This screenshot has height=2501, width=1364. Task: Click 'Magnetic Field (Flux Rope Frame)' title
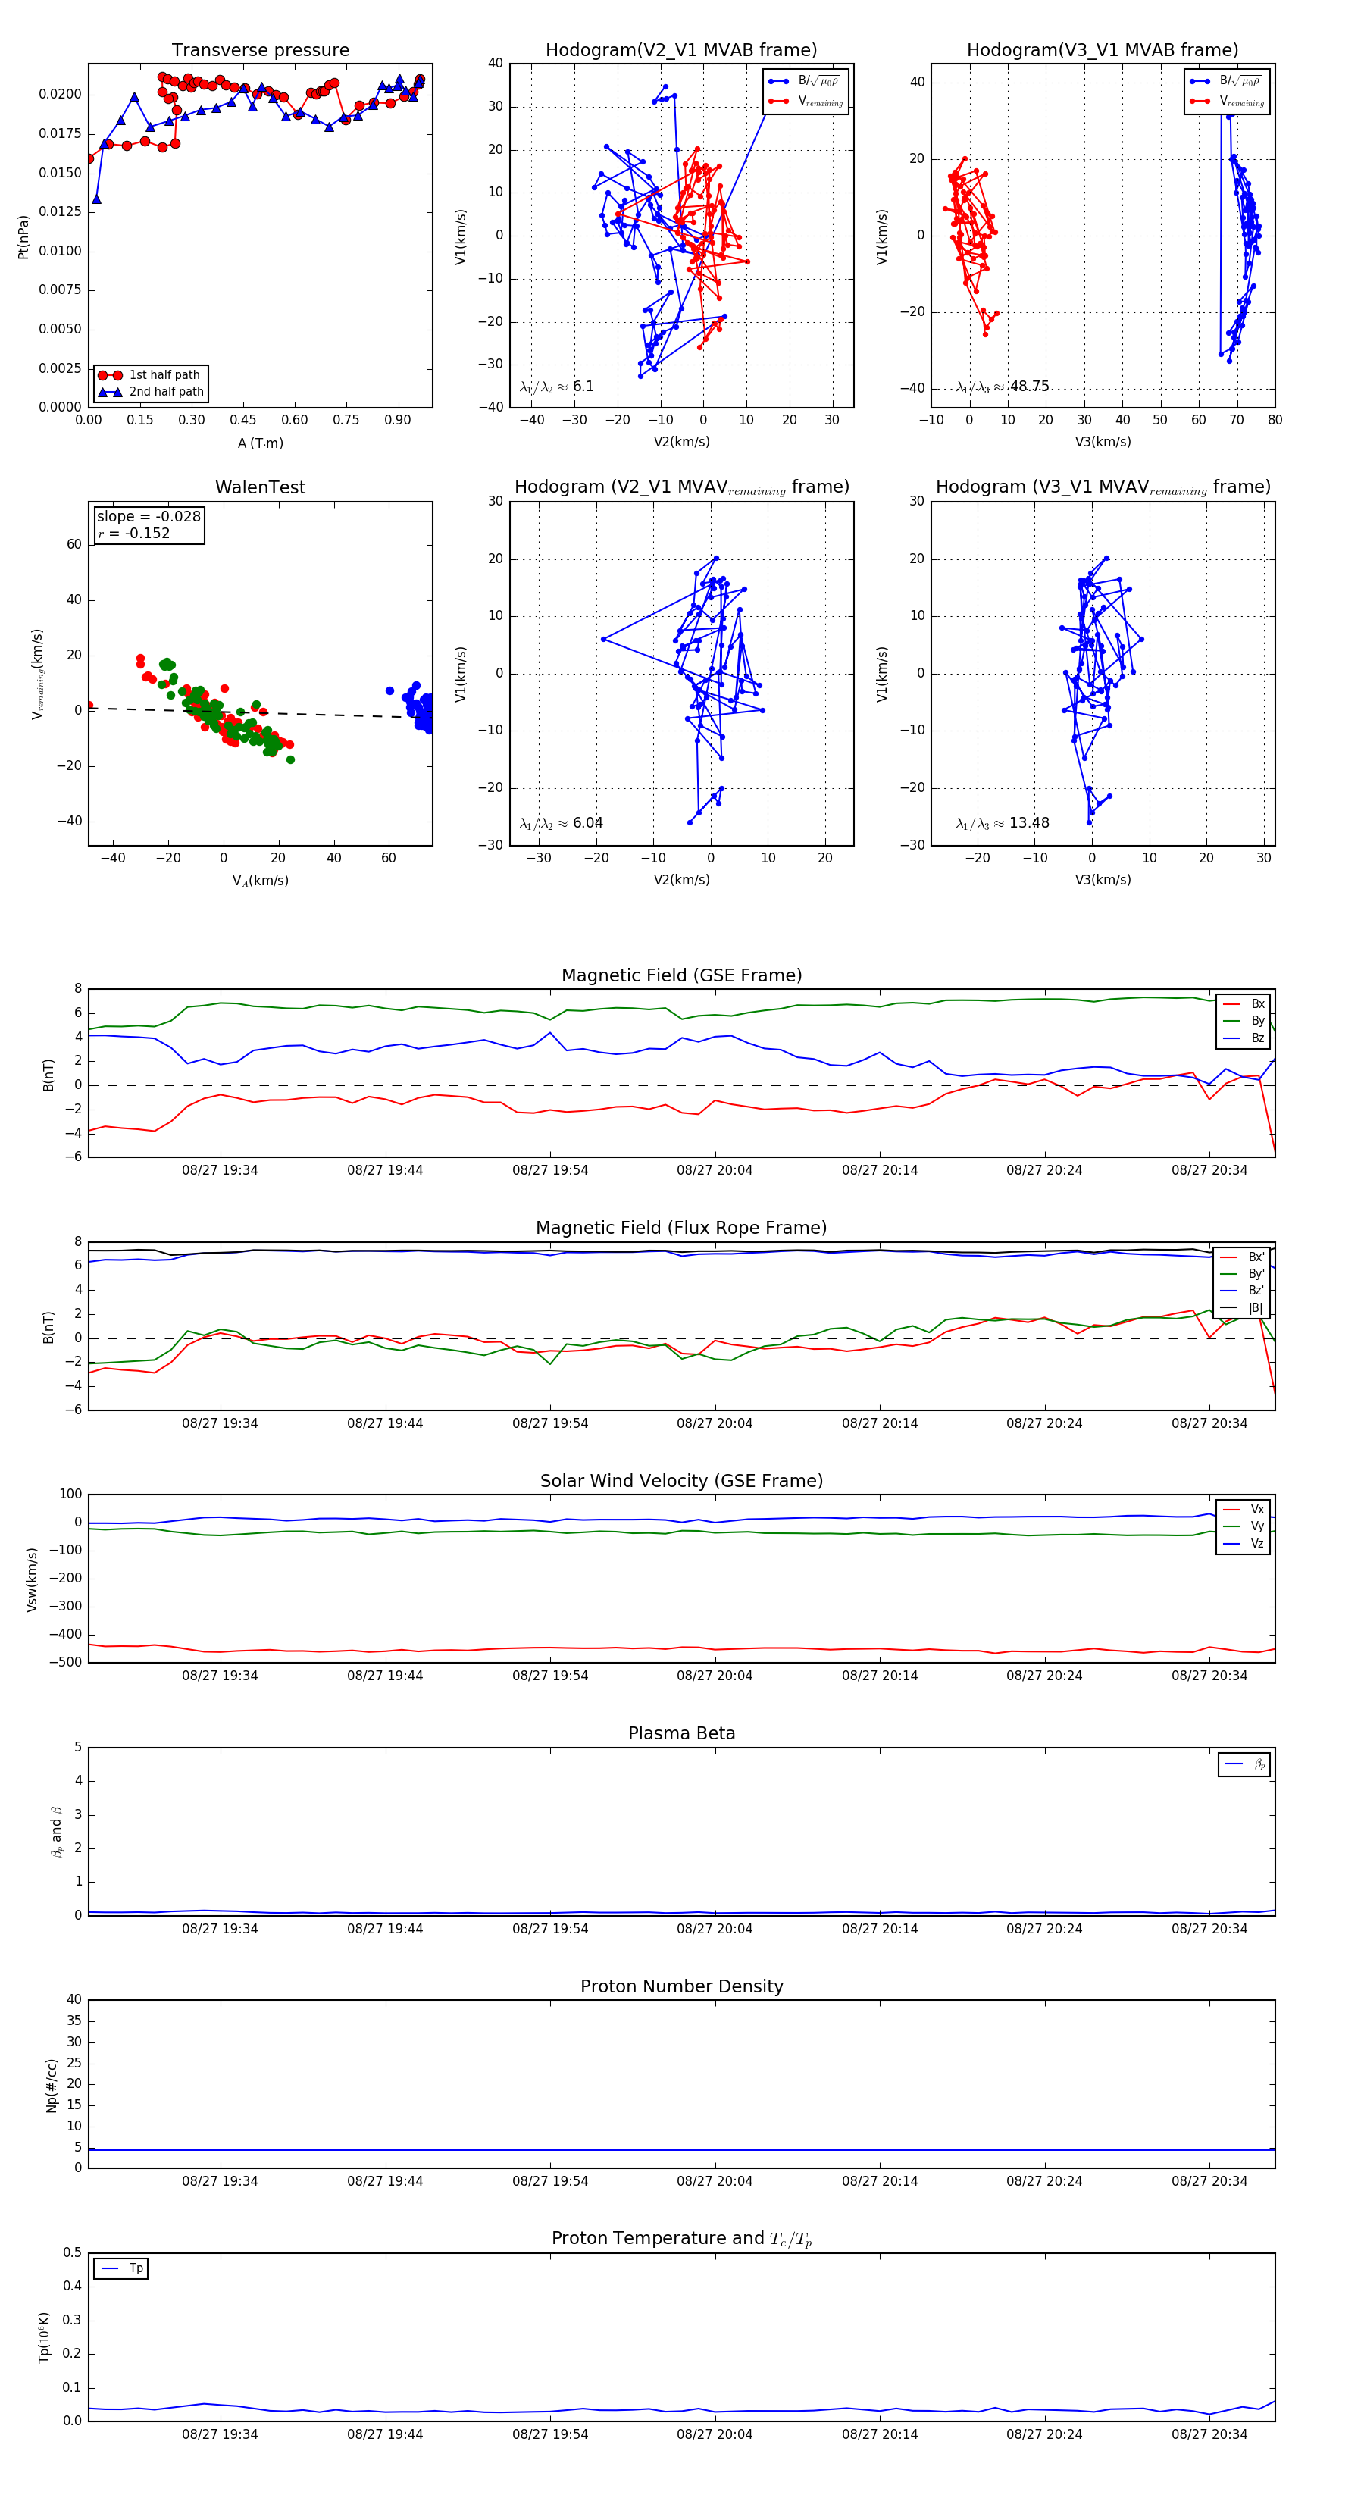(x=681, y=1229)
